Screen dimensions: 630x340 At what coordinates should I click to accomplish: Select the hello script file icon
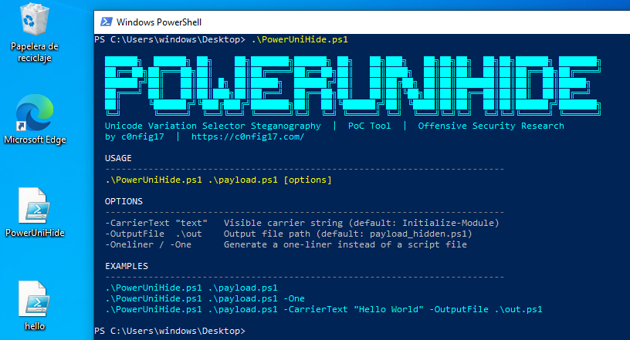(35, 300)
